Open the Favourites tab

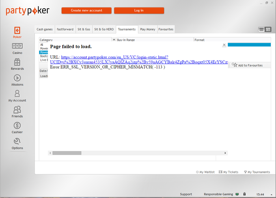point(166,30)
